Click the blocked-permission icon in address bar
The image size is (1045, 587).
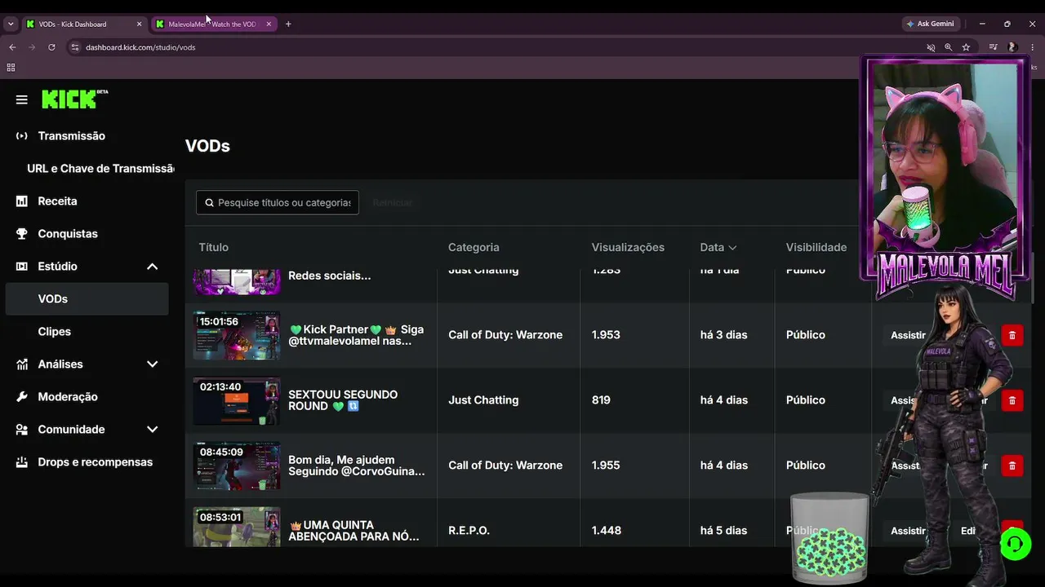(x=930, y=47)
